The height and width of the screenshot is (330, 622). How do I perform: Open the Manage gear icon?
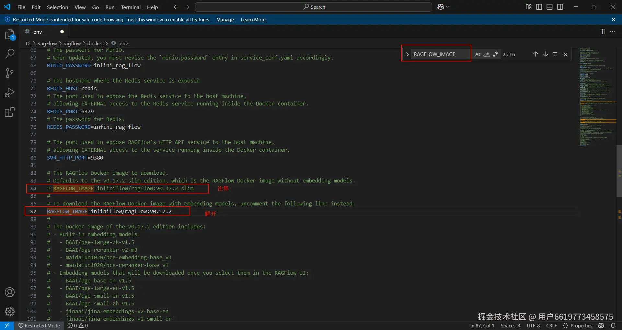[10, 312]
